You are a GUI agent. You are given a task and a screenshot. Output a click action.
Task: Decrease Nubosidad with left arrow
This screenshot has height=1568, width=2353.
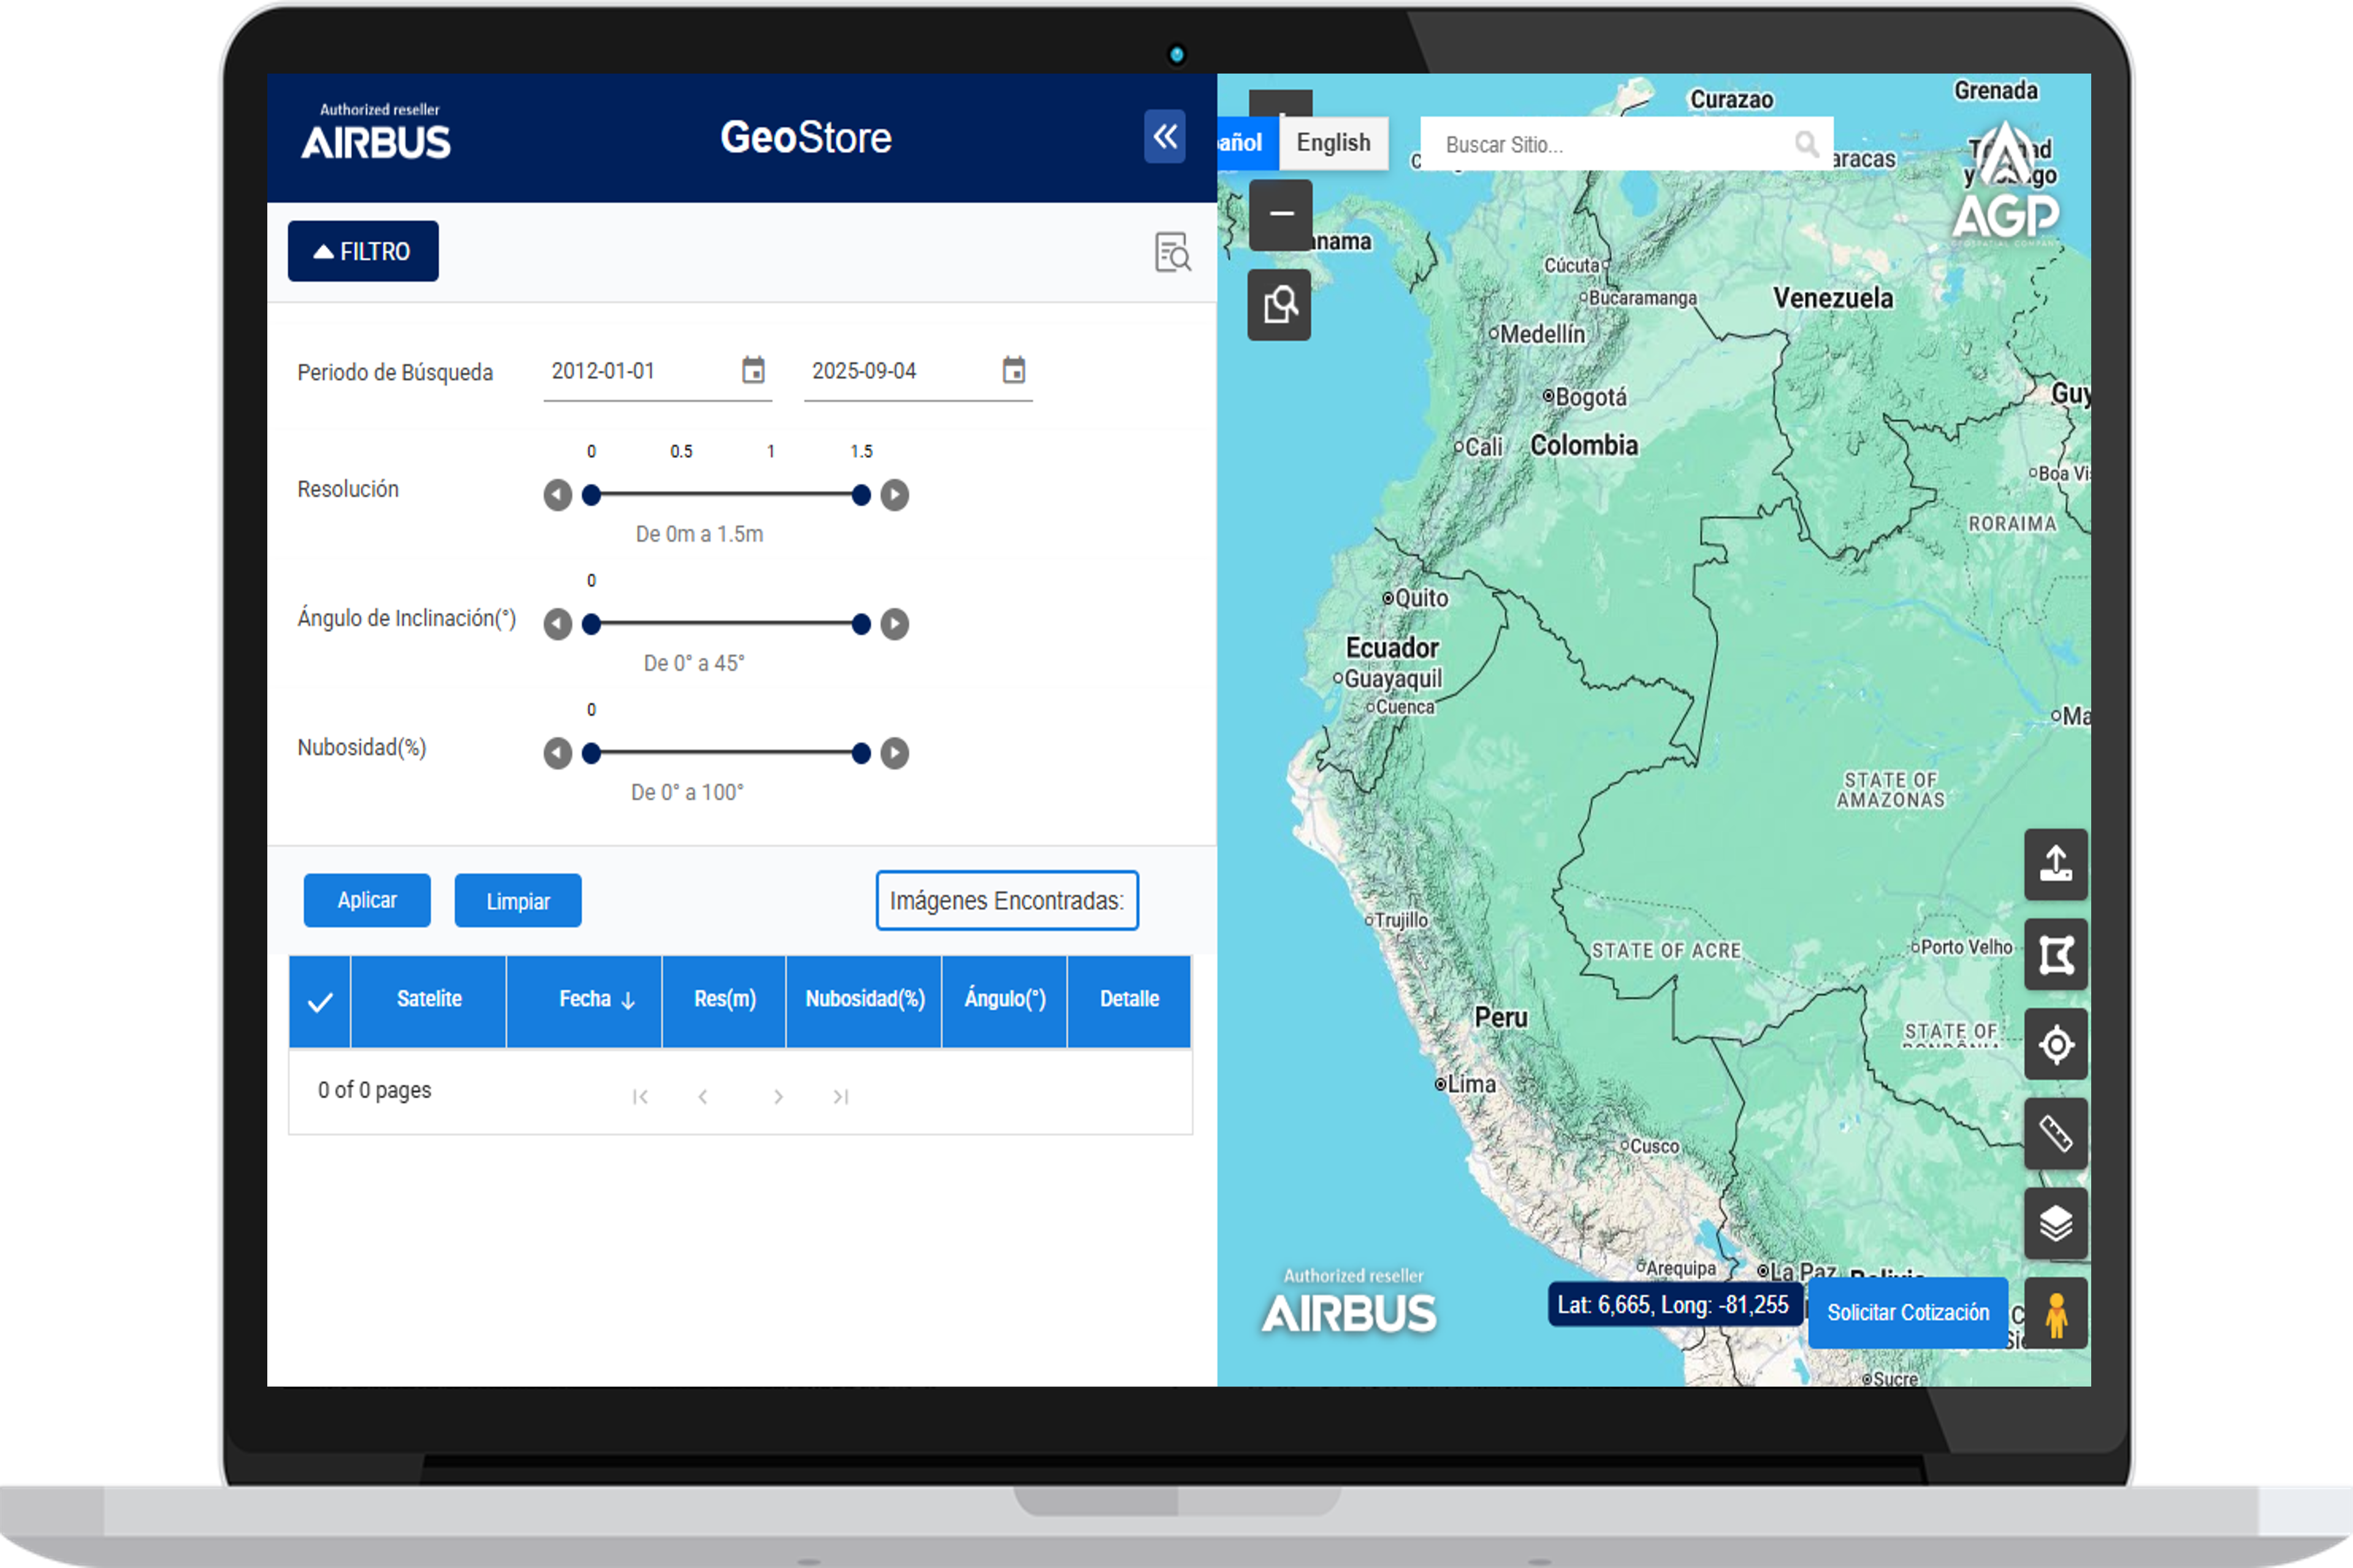tap(558, 753)
